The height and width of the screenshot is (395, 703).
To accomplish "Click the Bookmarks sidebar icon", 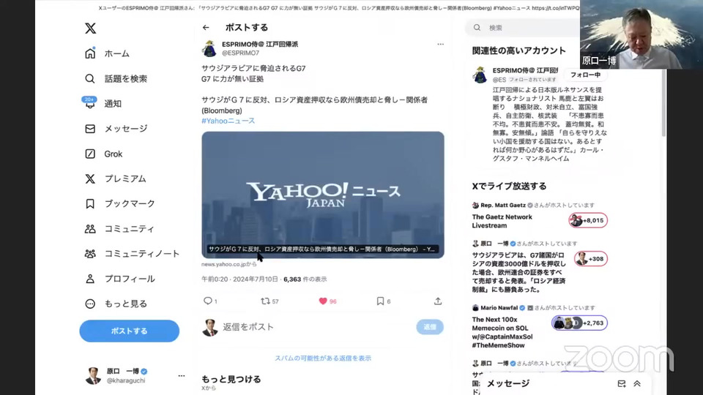I will coord(90,204).
